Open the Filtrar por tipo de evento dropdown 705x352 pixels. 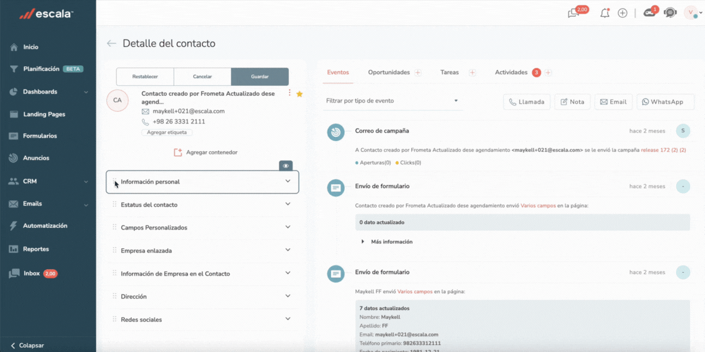coord(392,101)
